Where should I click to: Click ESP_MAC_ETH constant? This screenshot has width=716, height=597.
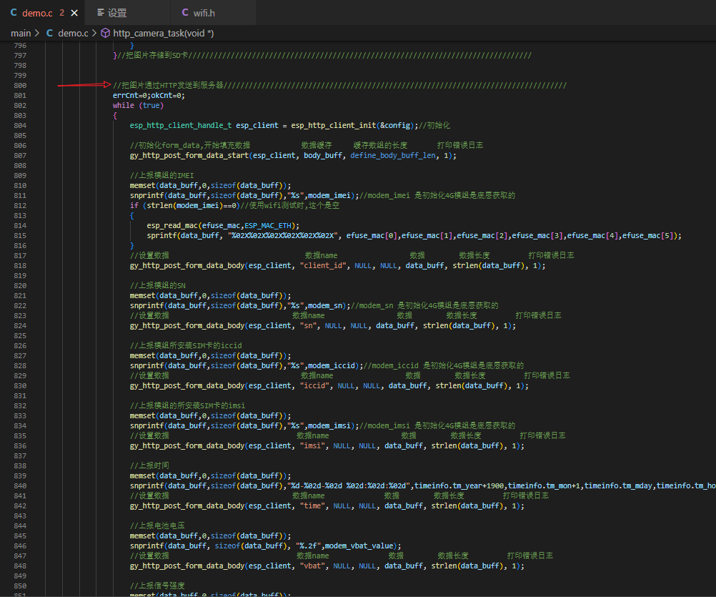[x=267, y=226]
